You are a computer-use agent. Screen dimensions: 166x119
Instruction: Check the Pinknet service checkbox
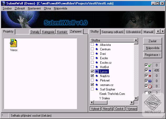(x=92, y=80)
